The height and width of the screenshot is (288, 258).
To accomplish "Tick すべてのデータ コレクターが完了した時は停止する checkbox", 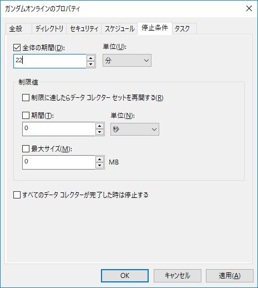I will [17, 195].
